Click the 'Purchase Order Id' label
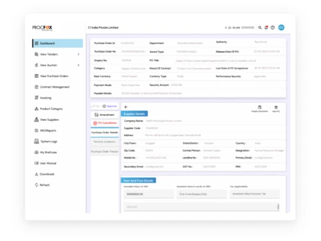The image size is (321, 241). tap(105, 43)
